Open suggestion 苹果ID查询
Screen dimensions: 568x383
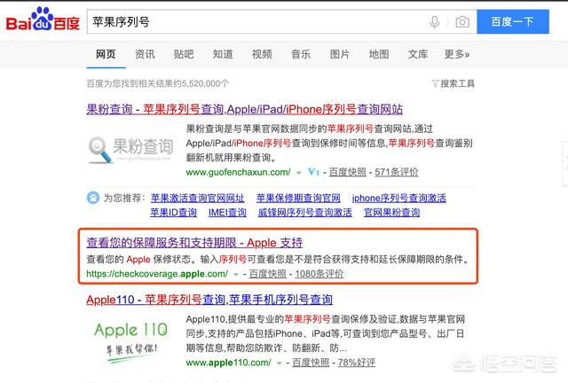pos(174,213)
